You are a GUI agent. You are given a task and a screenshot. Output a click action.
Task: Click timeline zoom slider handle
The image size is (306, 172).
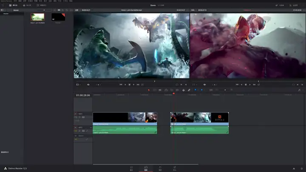(225, 90)
